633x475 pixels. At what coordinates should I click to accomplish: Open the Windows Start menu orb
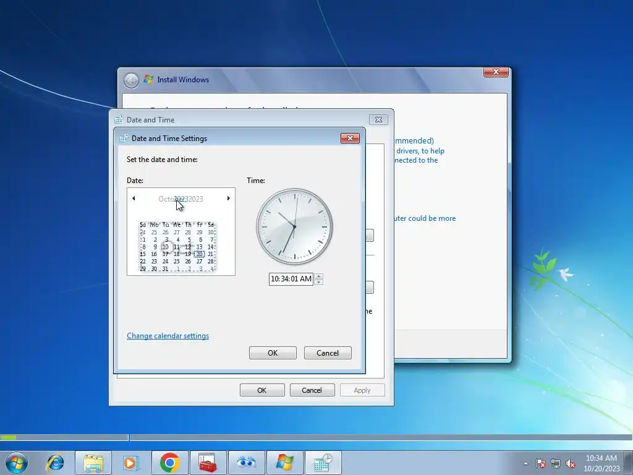[x=17, y=463]
